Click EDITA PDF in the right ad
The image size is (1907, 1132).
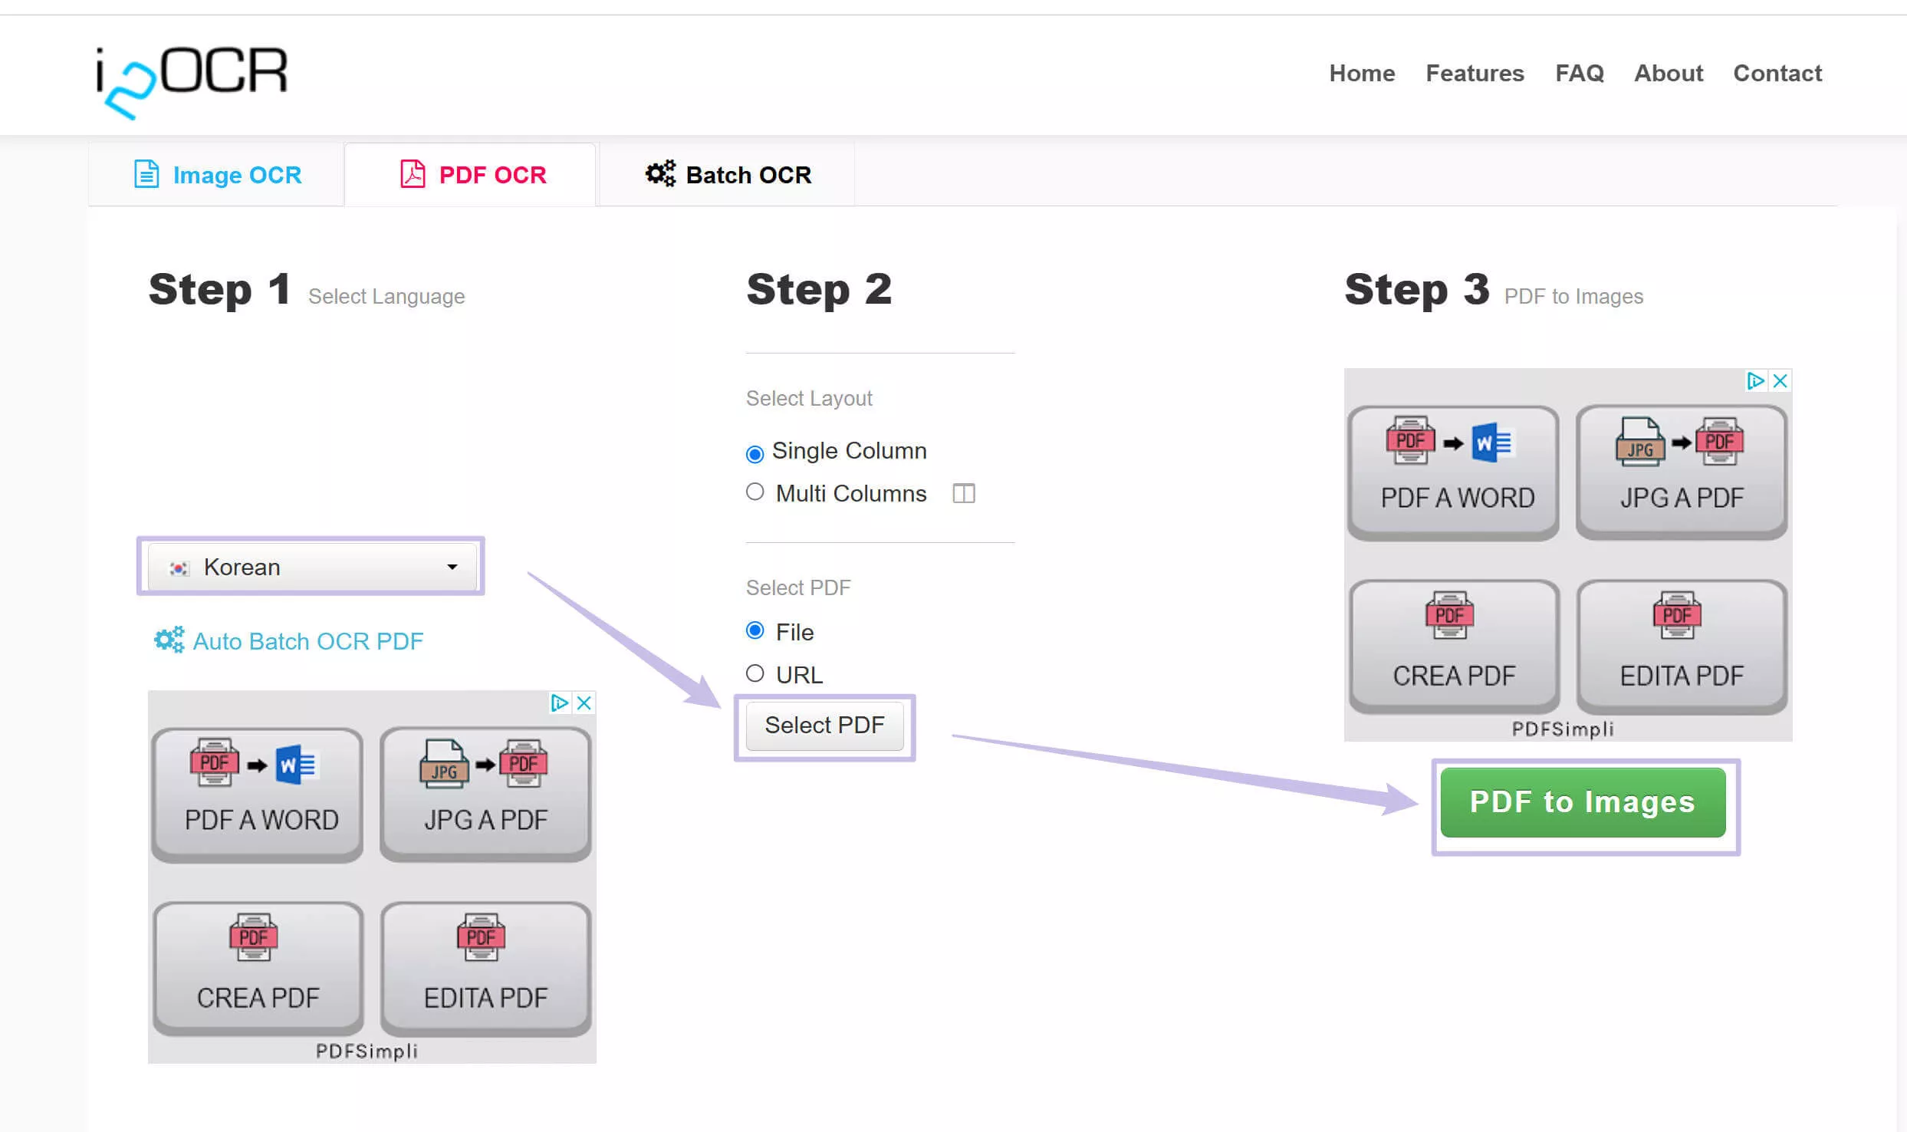[1682, 646]
